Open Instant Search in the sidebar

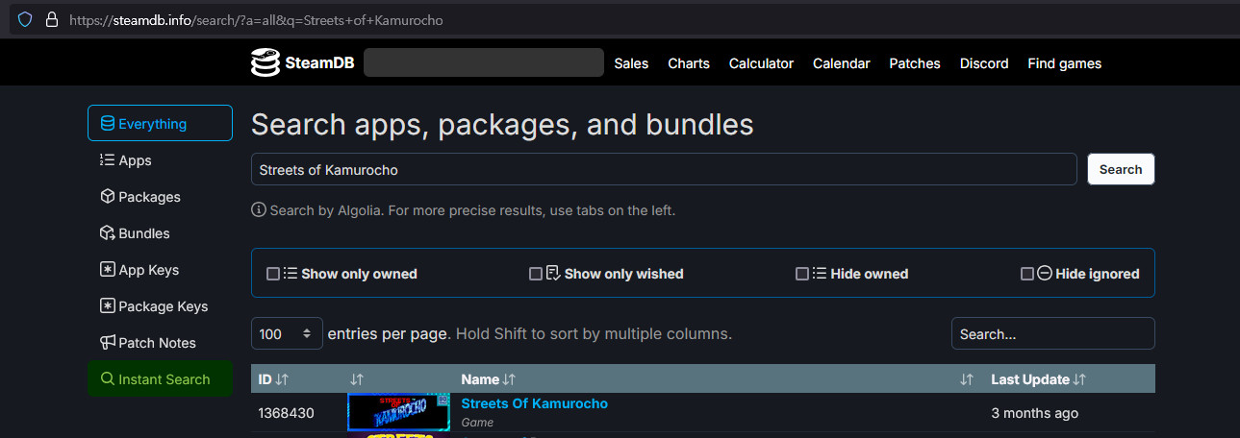pos(160,378)
